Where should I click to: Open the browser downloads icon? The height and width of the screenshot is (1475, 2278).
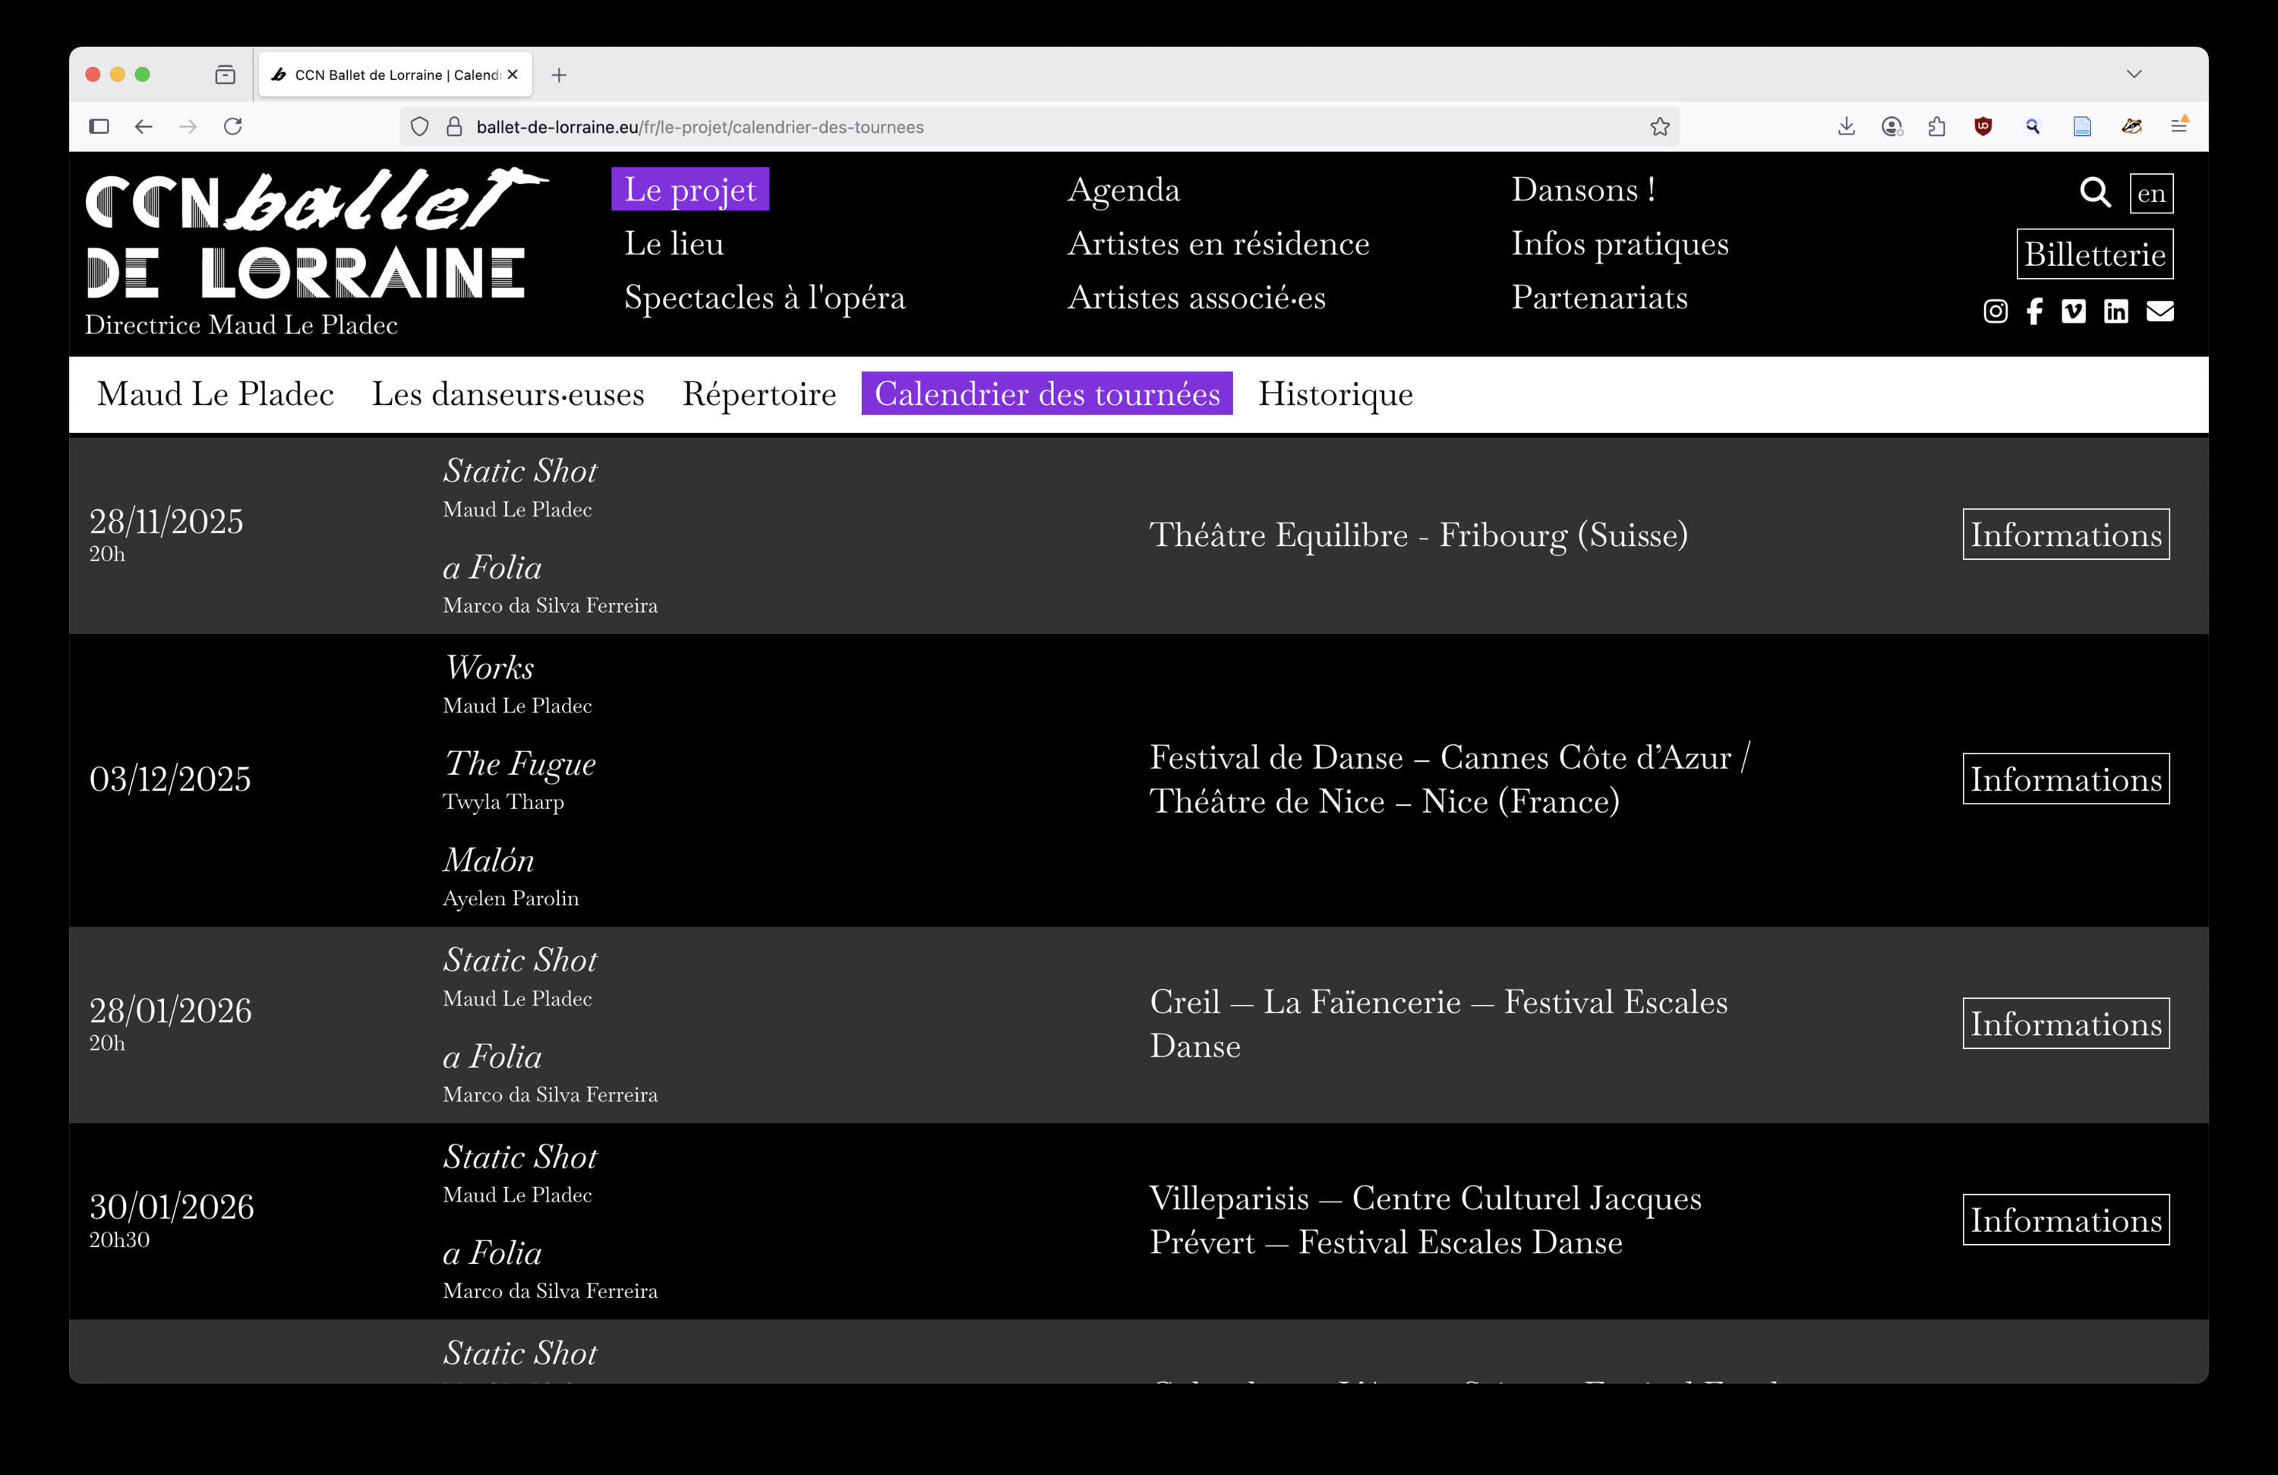click(1847, 126)
